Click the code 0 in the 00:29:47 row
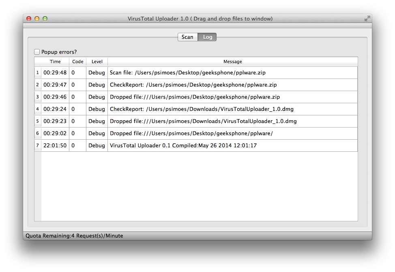Image resolution: width=395 pixels, height=272 pixels. [77, 85]
